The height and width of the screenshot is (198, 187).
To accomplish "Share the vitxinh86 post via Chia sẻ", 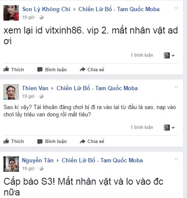I will [x=92, y=70].
